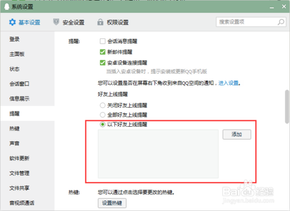Viewport: 290px width, 211px height.
Task: Open 音视频通话 in the sidebar
Action: tap(27, 203)
